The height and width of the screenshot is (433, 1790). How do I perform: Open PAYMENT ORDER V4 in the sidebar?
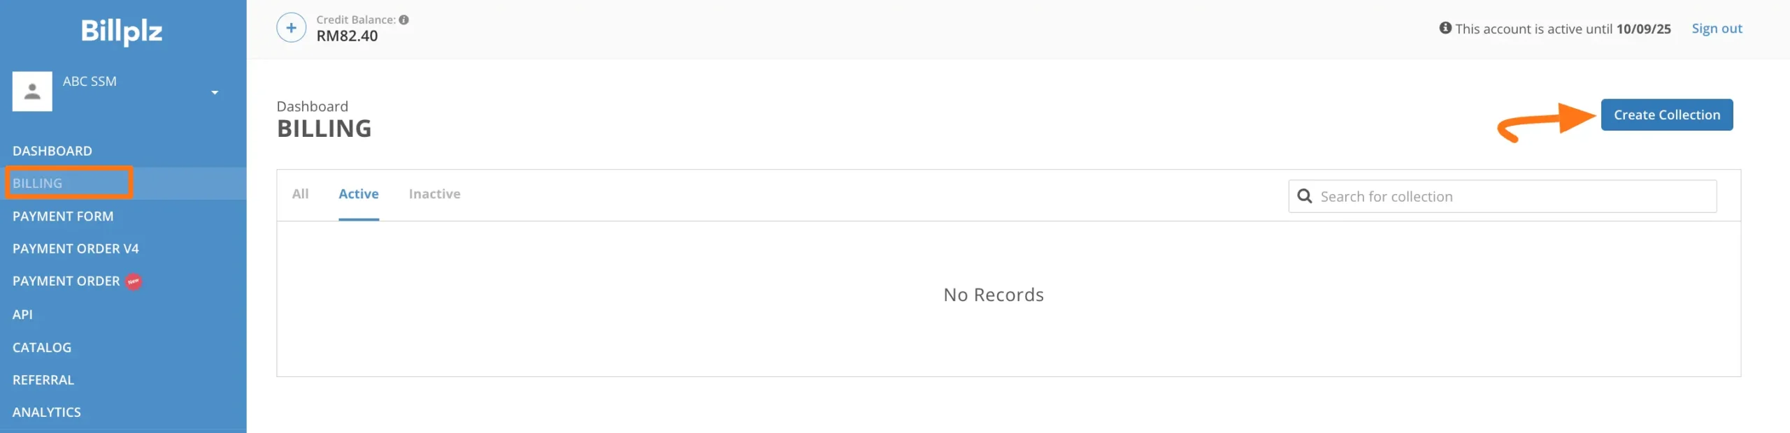[x=76, y=249]
